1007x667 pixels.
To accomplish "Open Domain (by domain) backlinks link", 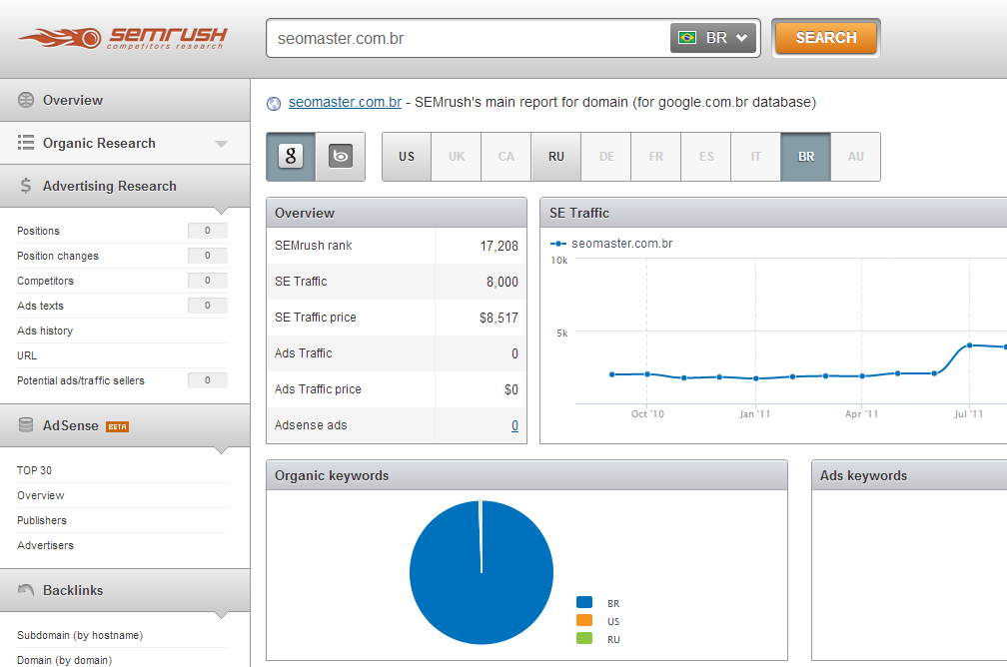I will (x=64, y=660).
